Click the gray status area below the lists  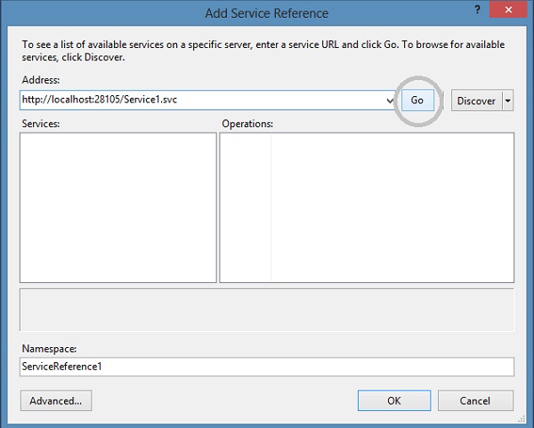coord(267,310)
